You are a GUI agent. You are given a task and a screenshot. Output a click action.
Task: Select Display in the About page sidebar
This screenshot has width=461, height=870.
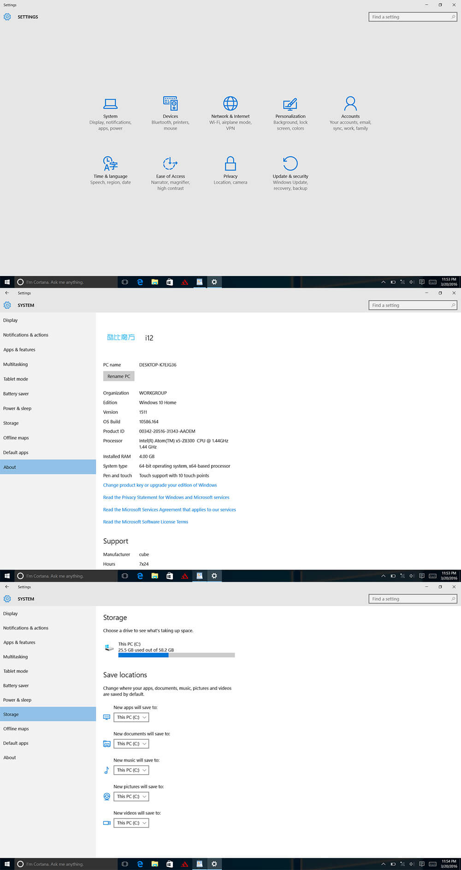pyautogui.click(x=48, y=320)
